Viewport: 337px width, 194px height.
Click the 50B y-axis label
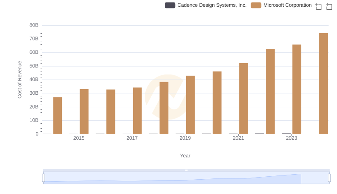[x=34, y=66]
